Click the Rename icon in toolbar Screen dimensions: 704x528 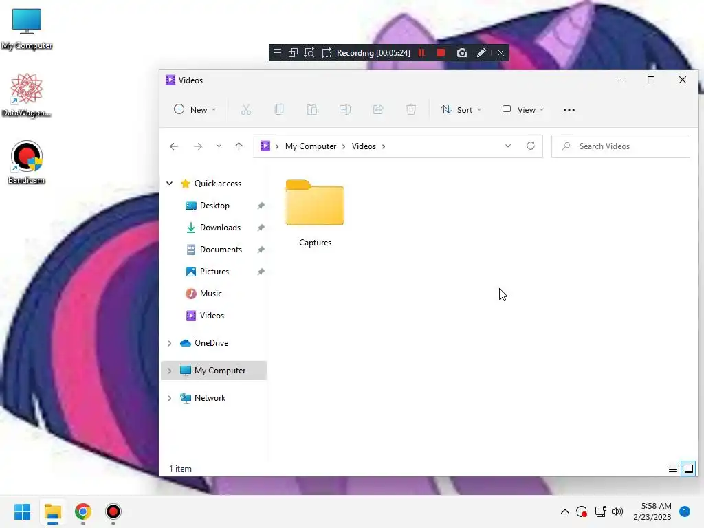345,109
